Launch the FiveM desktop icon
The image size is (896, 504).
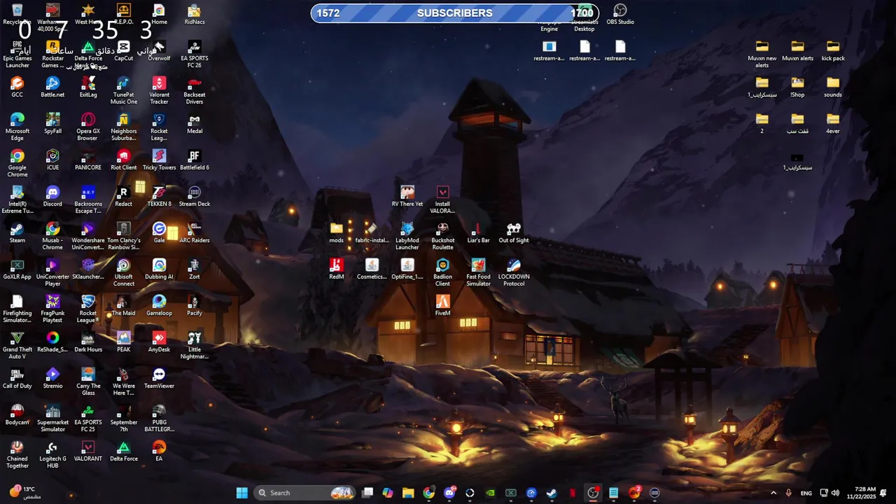coord(442,305)
